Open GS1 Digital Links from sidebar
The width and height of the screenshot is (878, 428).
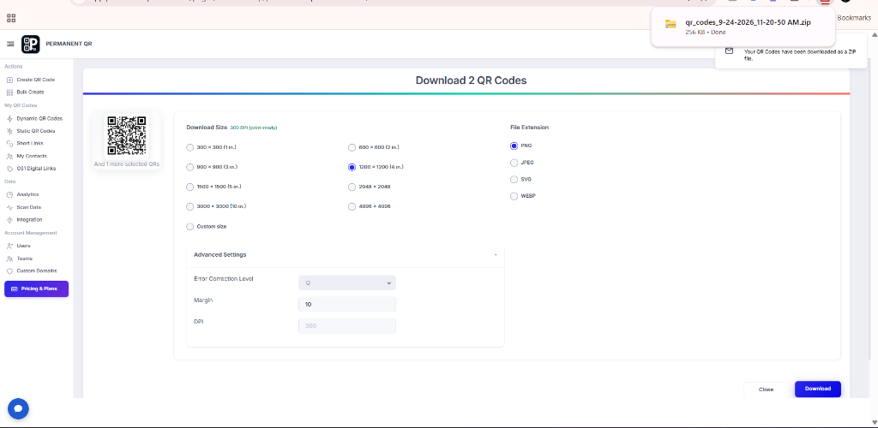36,169
